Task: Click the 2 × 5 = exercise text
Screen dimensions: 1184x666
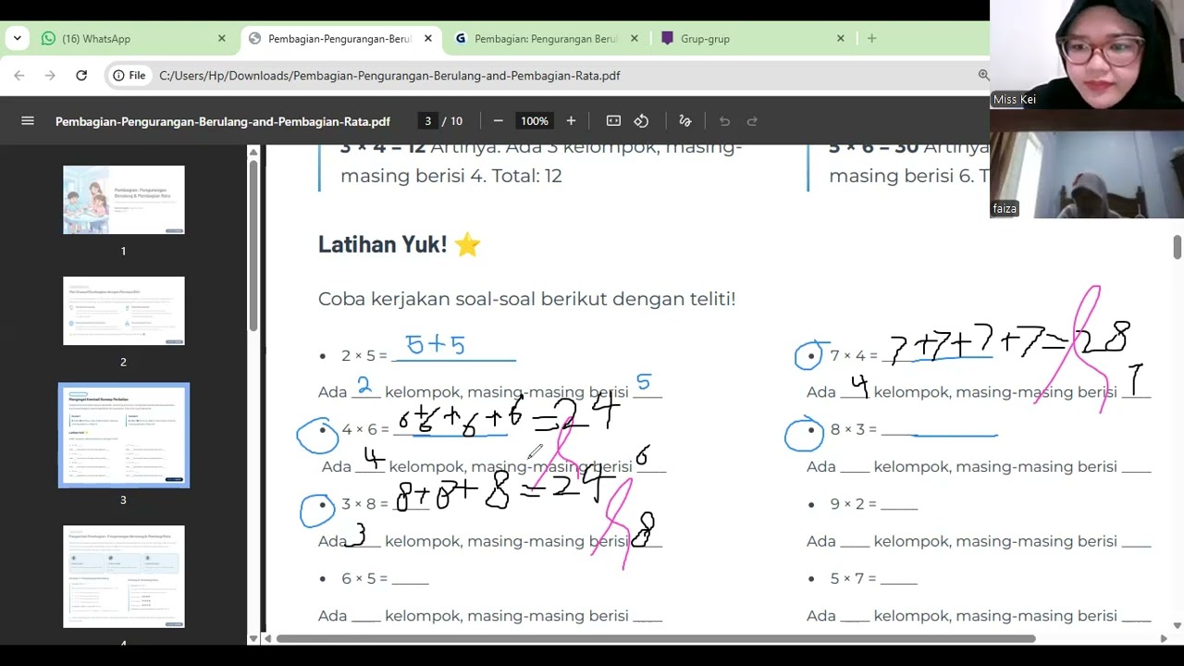Action: (x=364, y=355)
